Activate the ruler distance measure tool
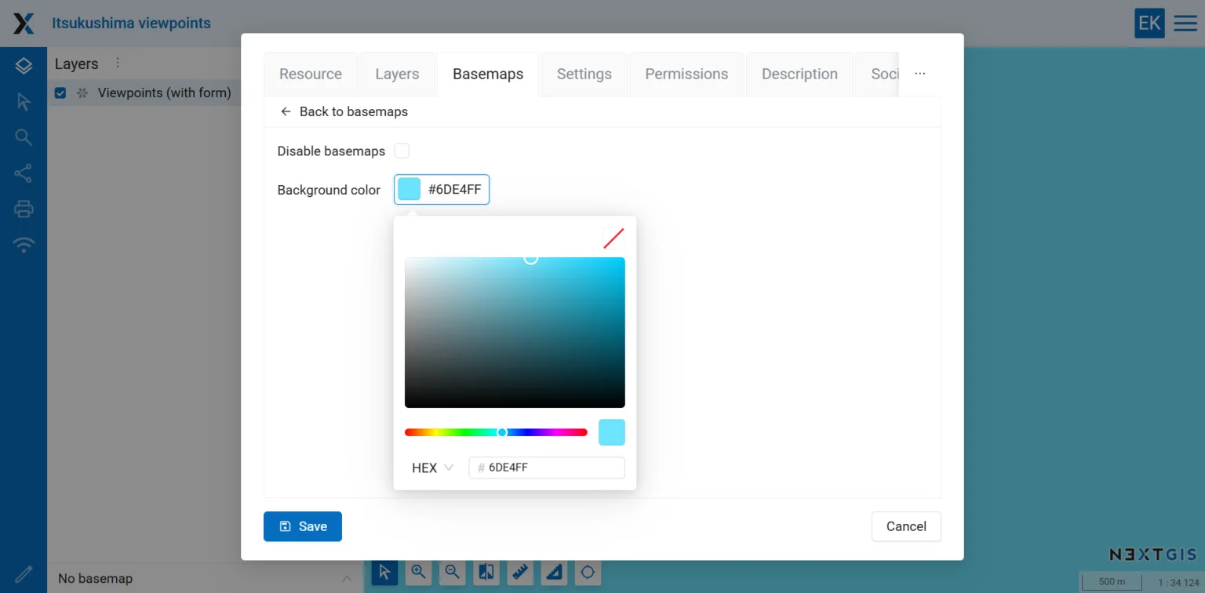1205x593 pixels. pyautogui.click(x=519, y=572)
